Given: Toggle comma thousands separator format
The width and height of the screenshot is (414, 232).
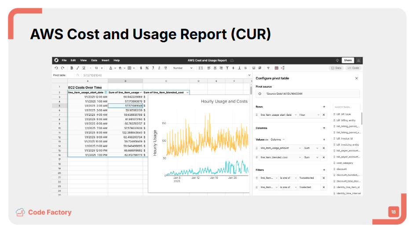Looking at the screenshot, I should click(x=153, y=68).
